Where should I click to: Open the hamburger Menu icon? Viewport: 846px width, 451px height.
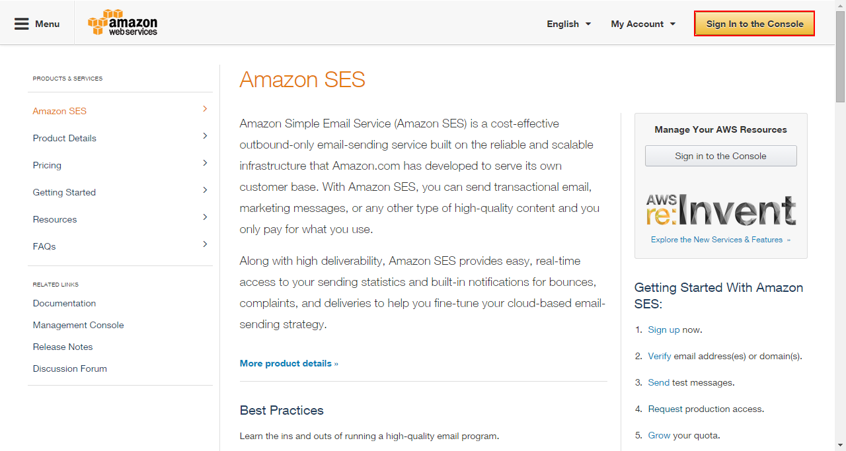pyautogui.click(x=22, y=24)
